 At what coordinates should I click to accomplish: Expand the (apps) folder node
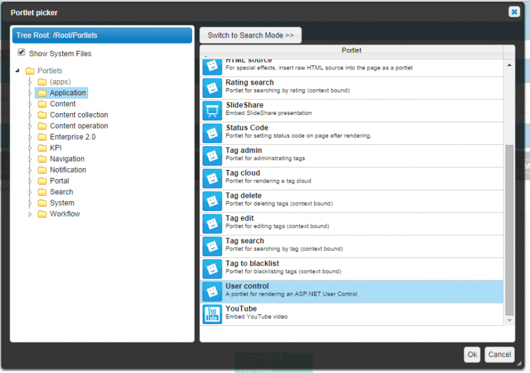tap(30, 82)
